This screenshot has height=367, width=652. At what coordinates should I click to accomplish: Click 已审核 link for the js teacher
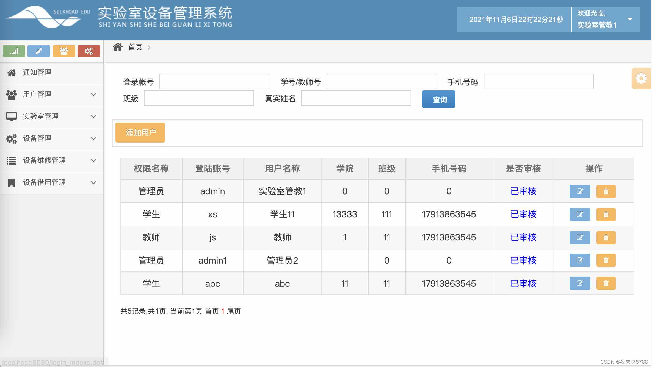[x=523, y=237]
